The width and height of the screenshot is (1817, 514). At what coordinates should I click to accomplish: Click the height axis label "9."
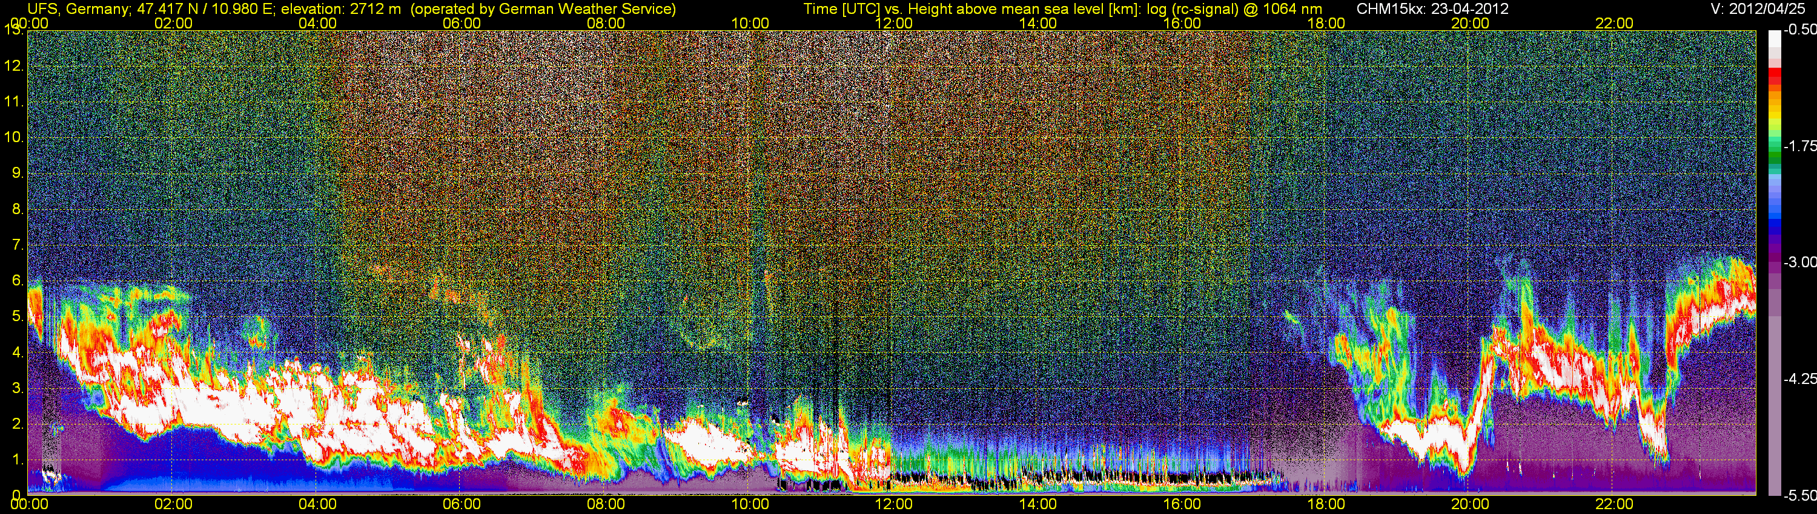click(18, 173)
